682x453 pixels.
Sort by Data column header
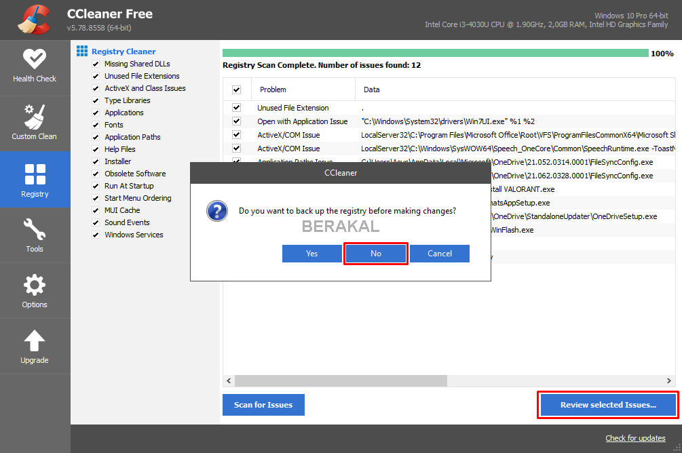[x=515, y=90]
